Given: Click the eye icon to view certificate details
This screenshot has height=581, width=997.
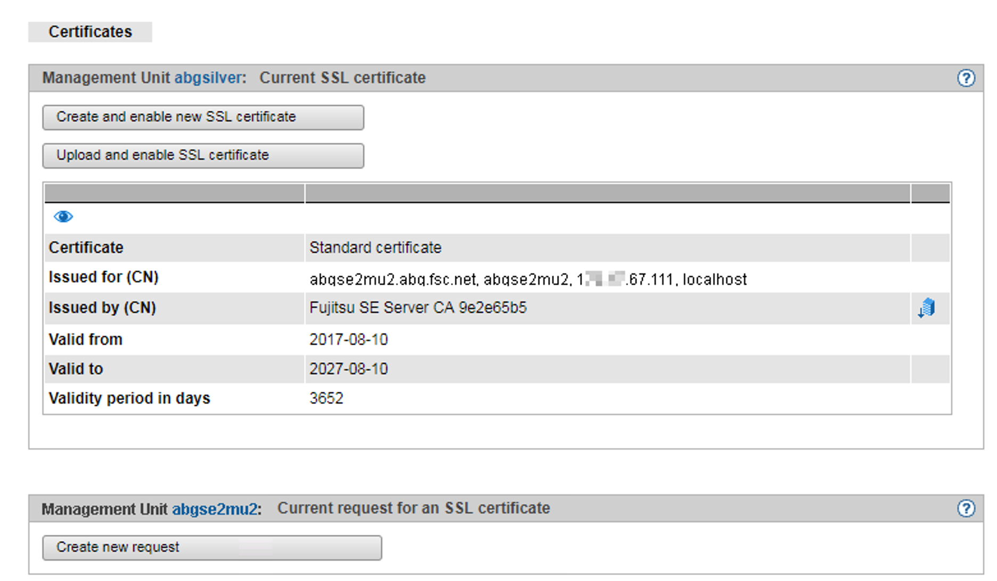Looking at the screenshot, I should click(x=63, y=217).
